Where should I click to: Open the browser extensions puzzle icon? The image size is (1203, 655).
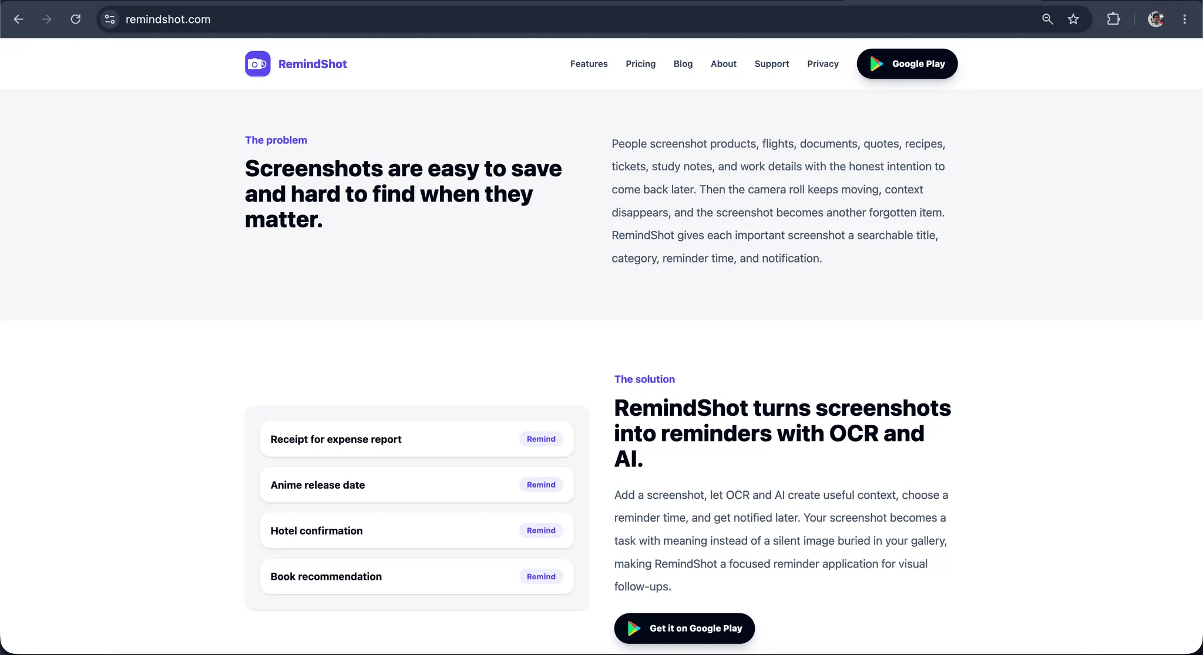click(1113, 19)
